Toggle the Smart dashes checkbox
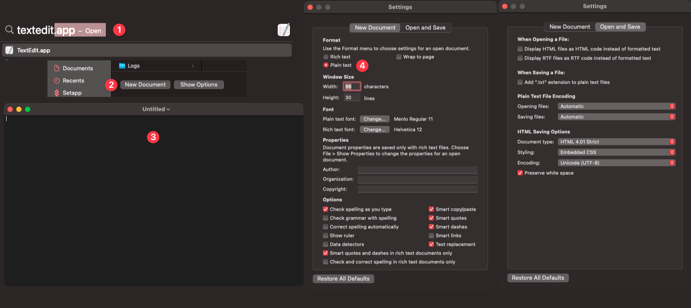This screenshot has height=308, width=691. [431, 227]
